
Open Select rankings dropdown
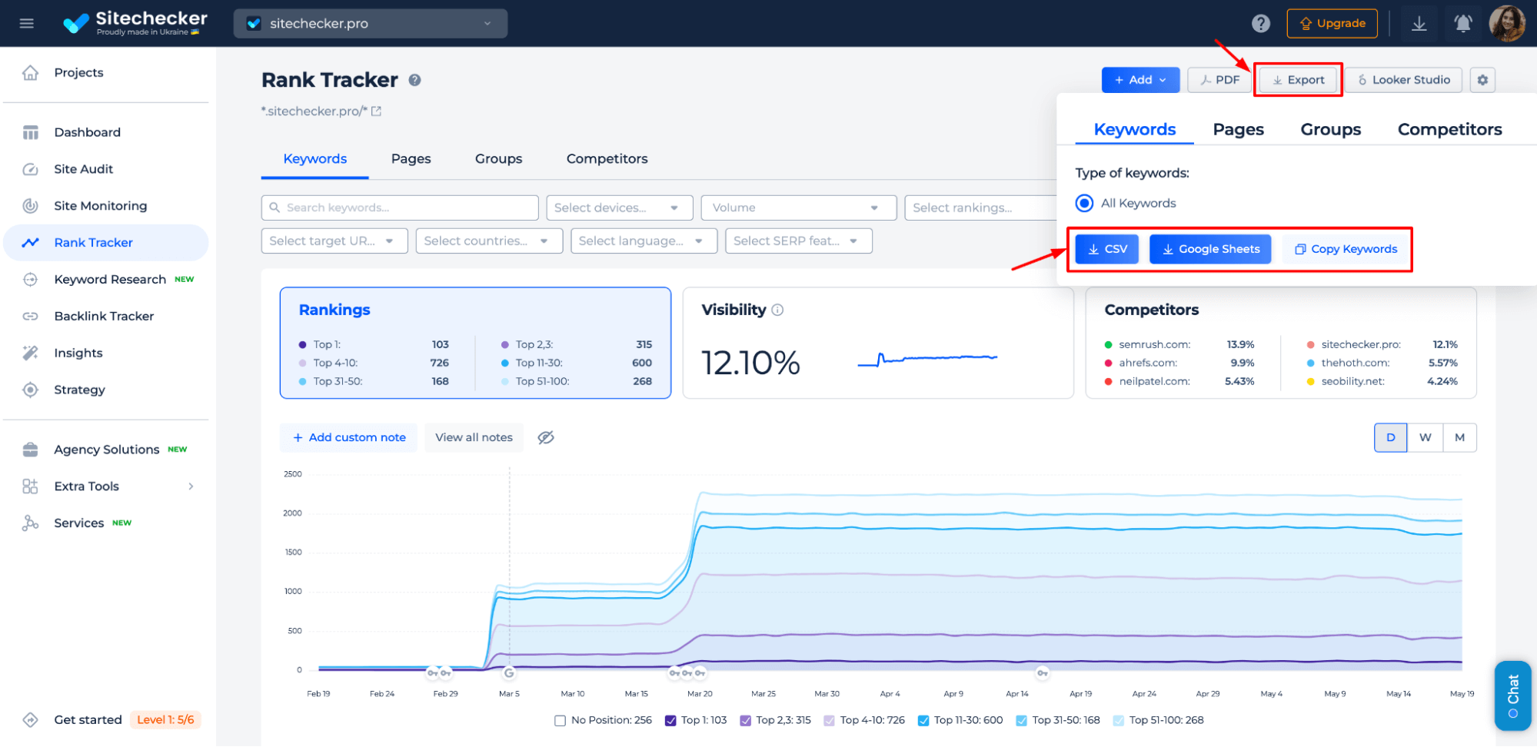[981, 207]
